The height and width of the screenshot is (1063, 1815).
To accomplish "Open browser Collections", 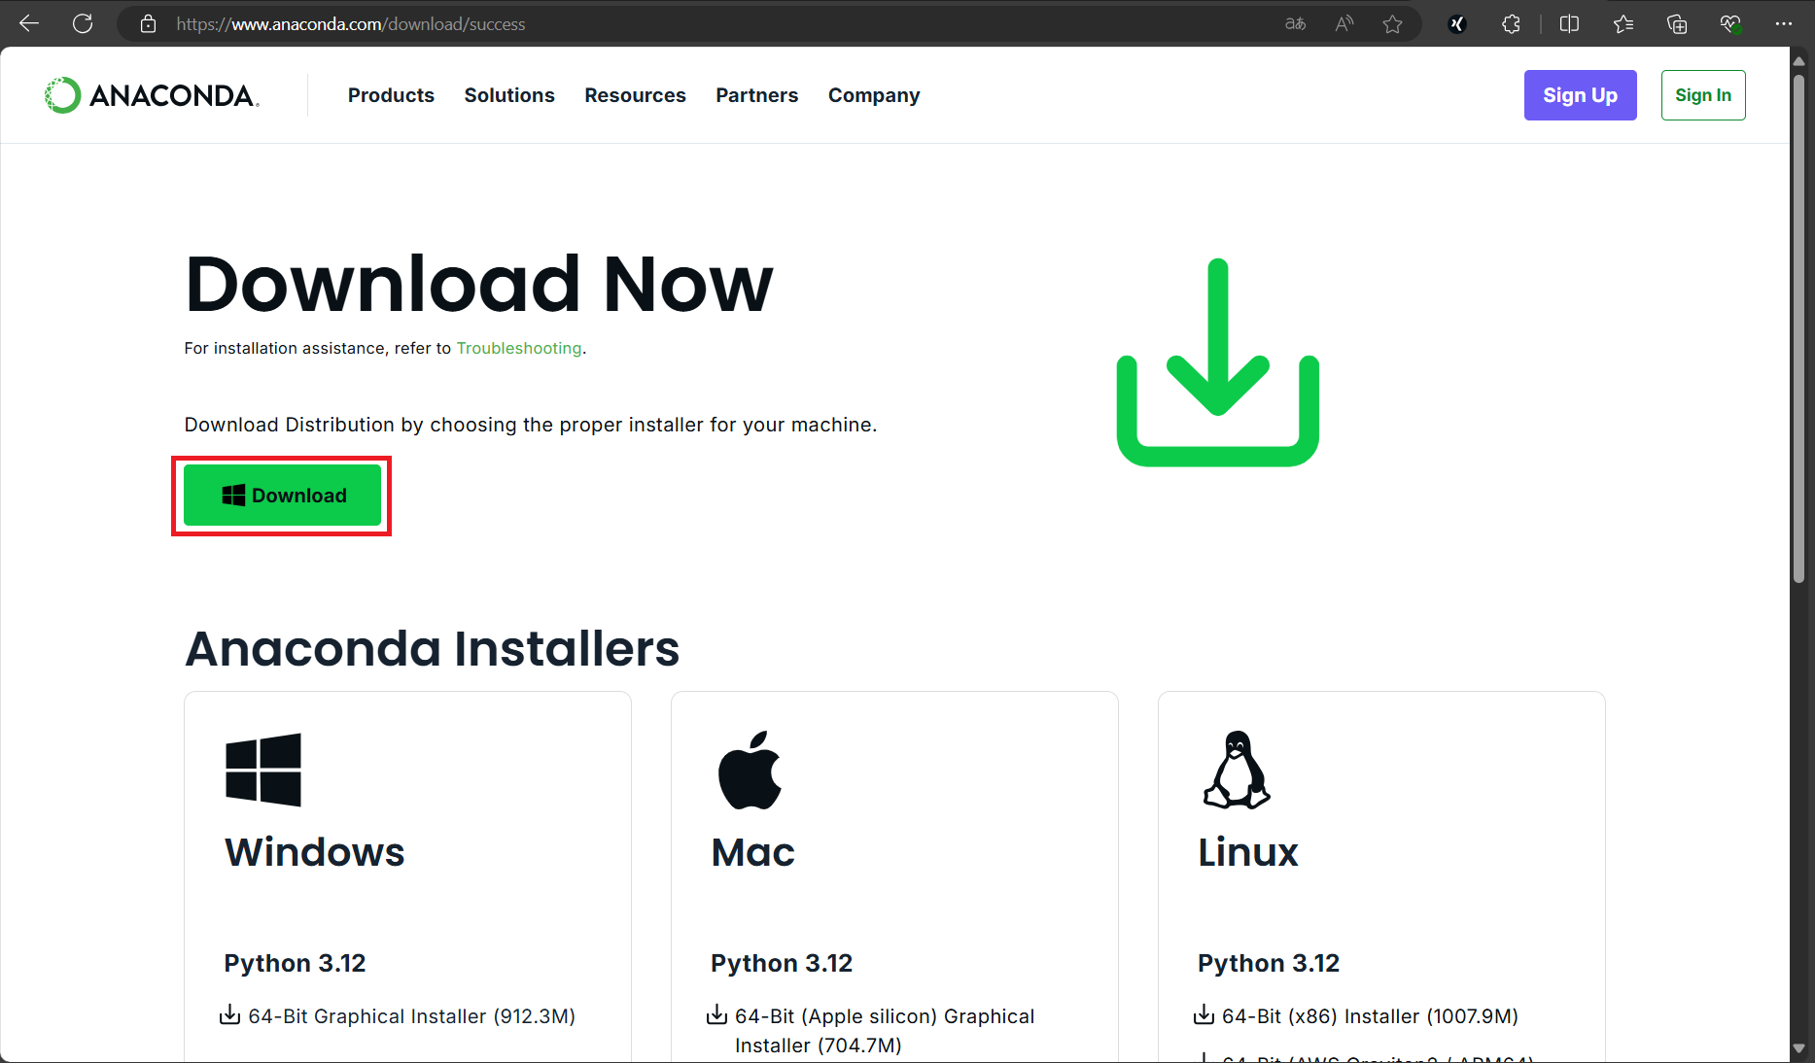I will pos(1677,24).
